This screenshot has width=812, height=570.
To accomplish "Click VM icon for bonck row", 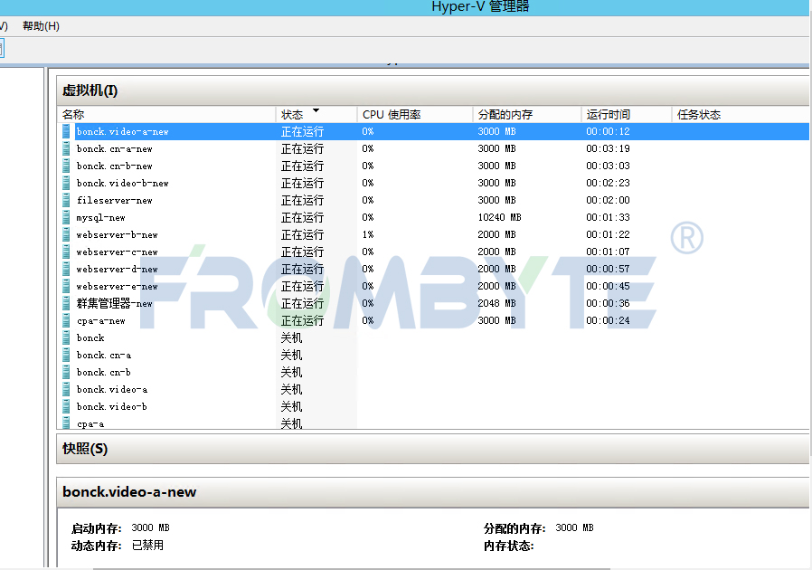I will pos(66,337).
